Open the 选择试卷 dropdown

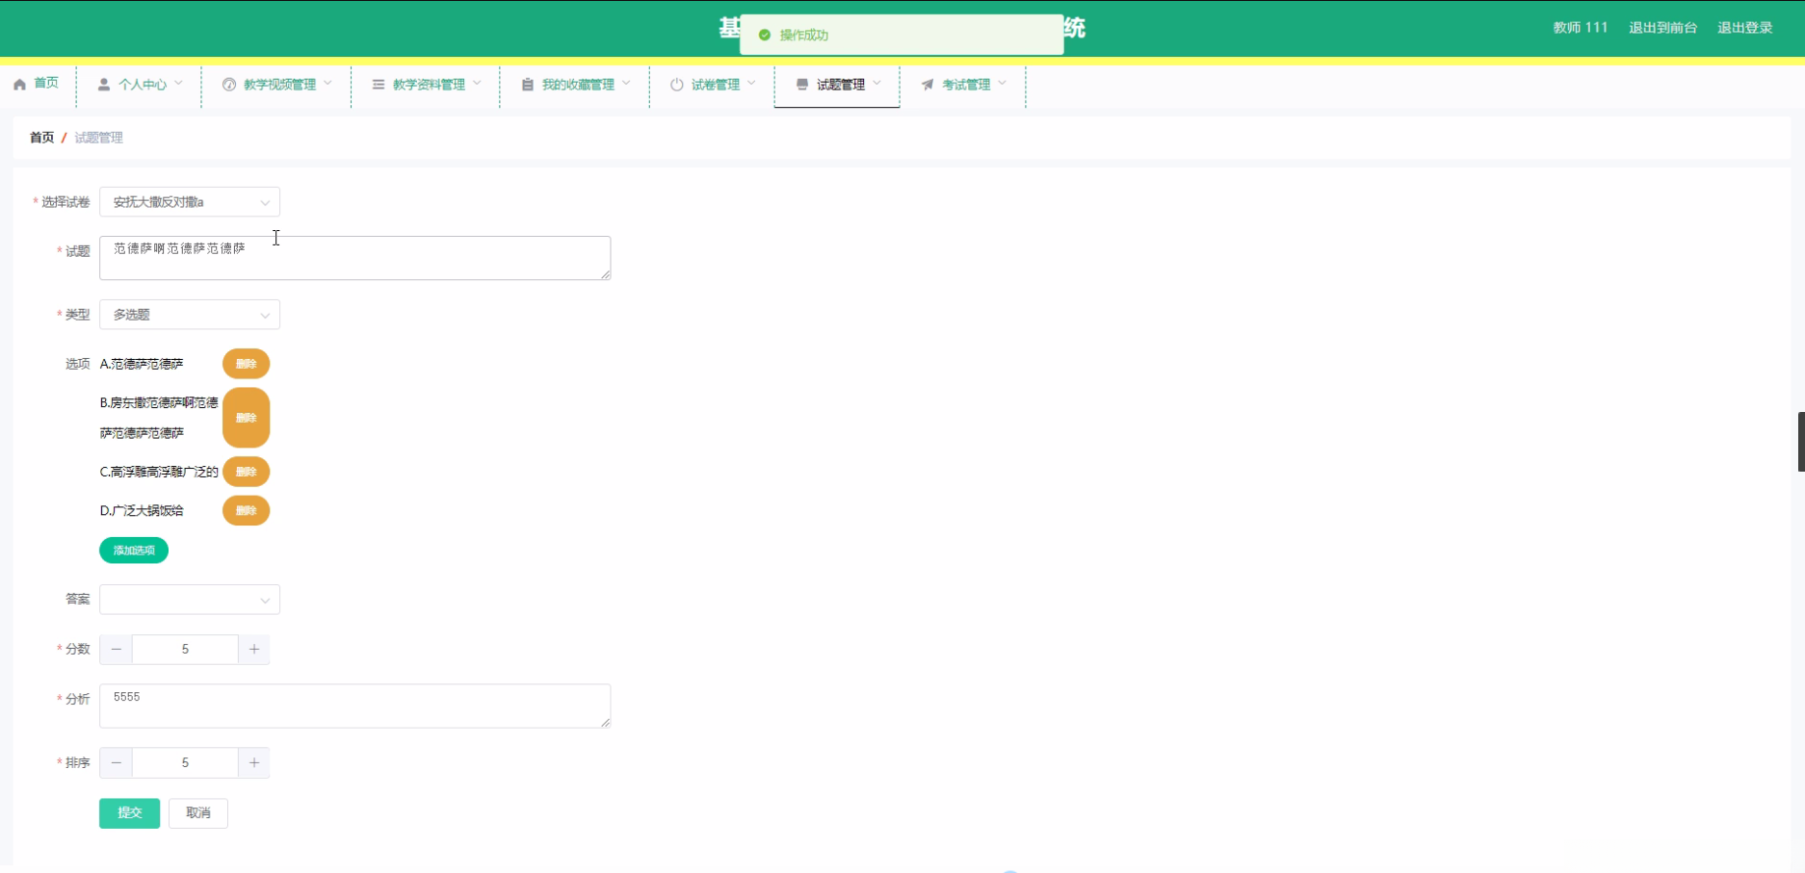point(189,202)
